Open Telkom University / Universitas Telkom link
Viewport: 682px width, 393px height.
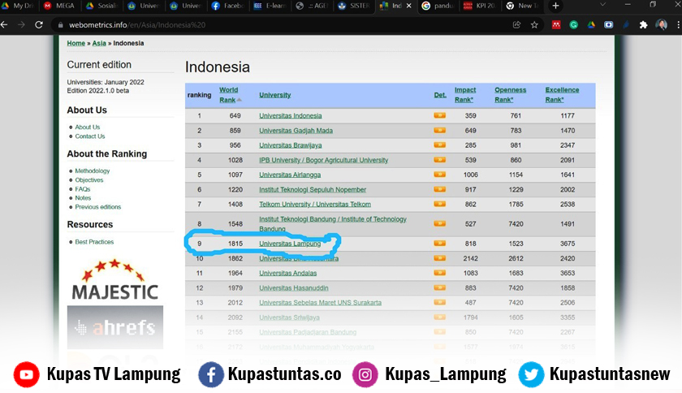click(x=315, y=205)
